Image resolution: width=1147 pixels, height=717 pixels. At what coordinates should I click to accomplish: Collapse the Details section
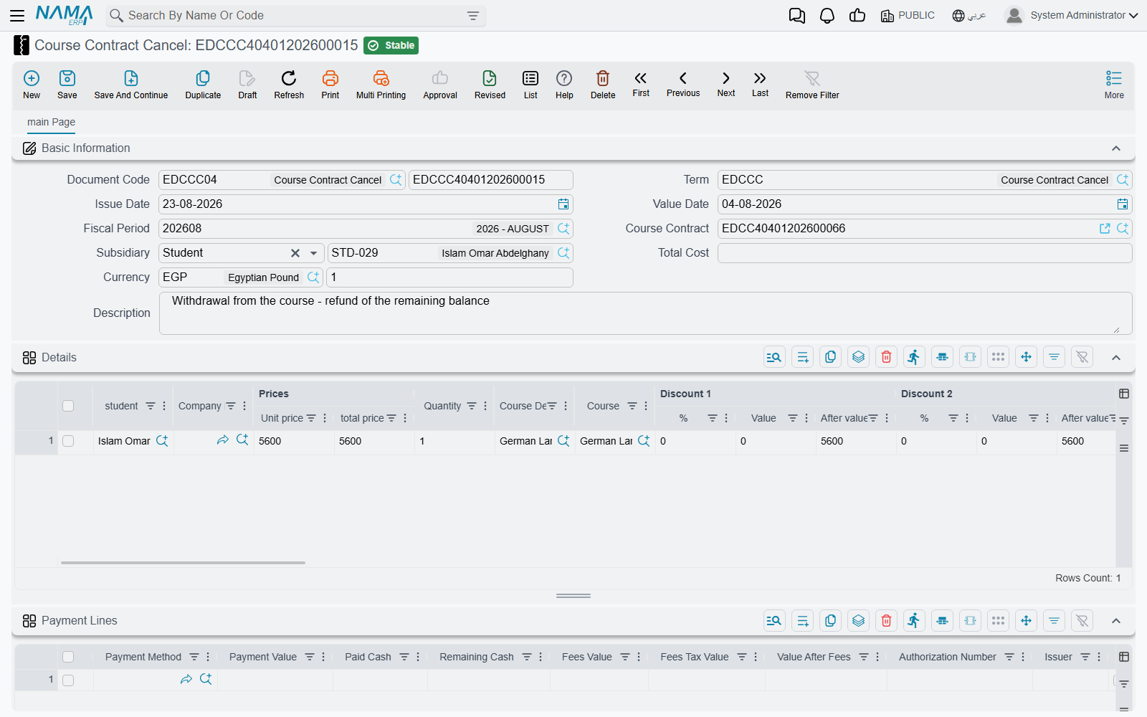tap(1116, 357)
